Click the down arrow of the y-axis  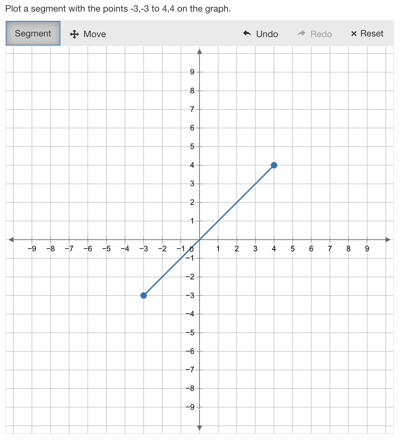pos(200,428)
